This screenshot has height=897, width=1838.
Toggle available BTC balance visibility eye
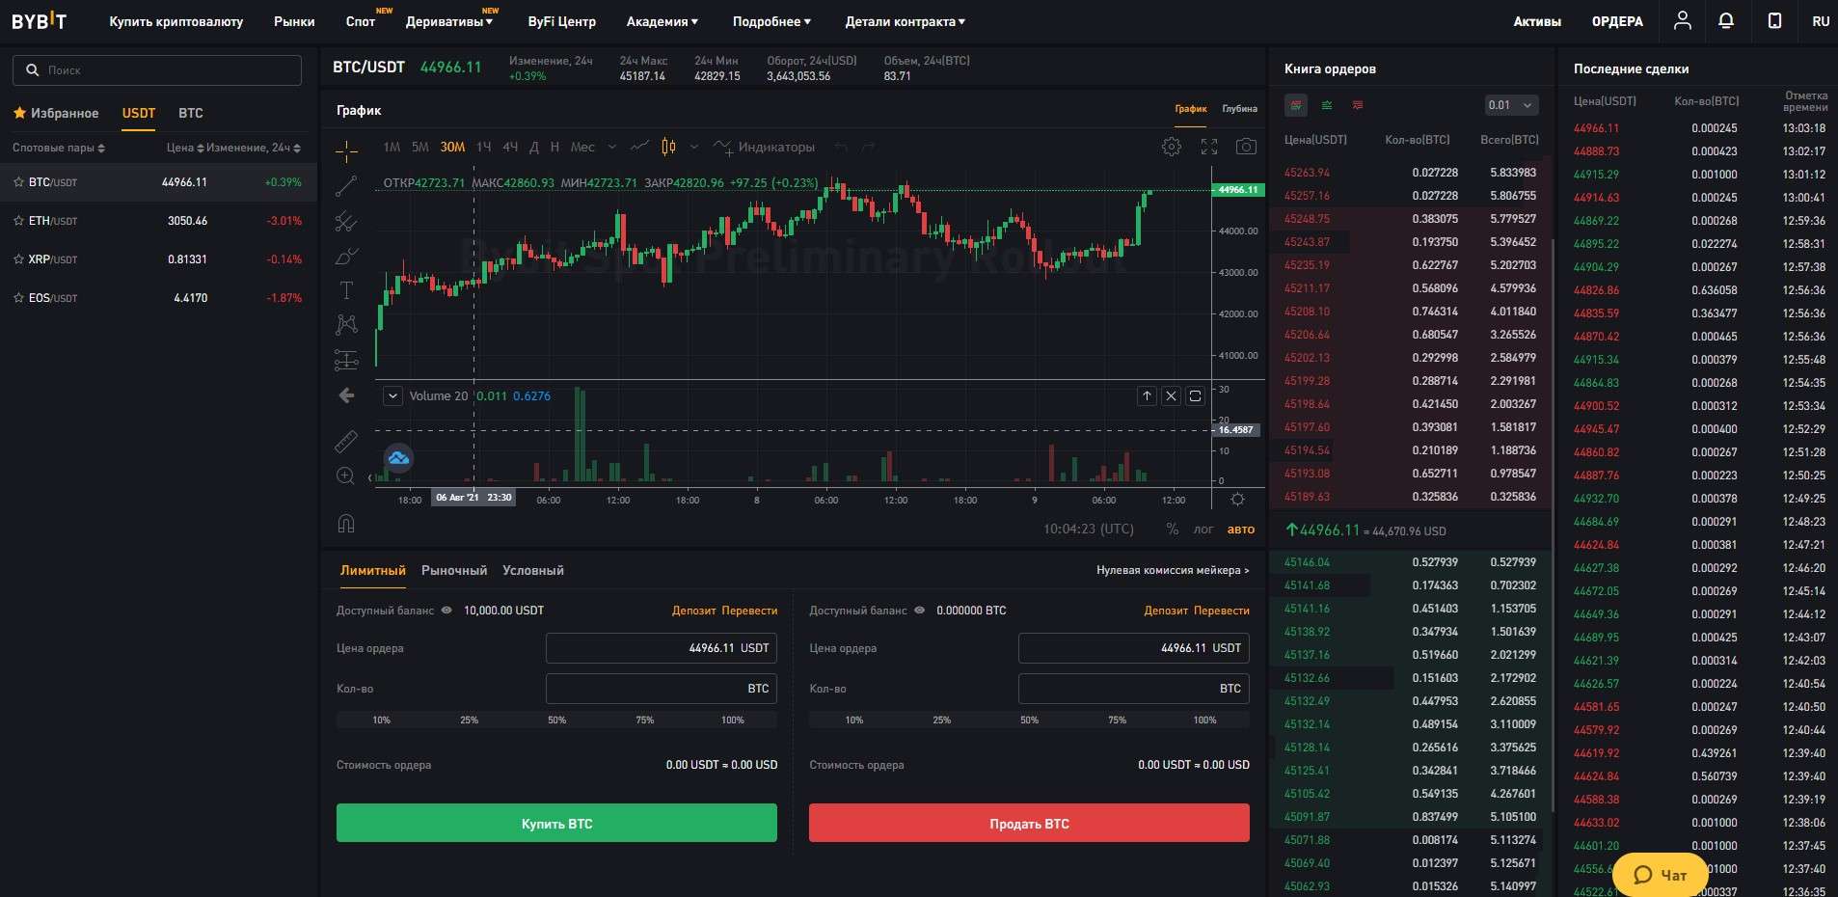tap(919, 610)
